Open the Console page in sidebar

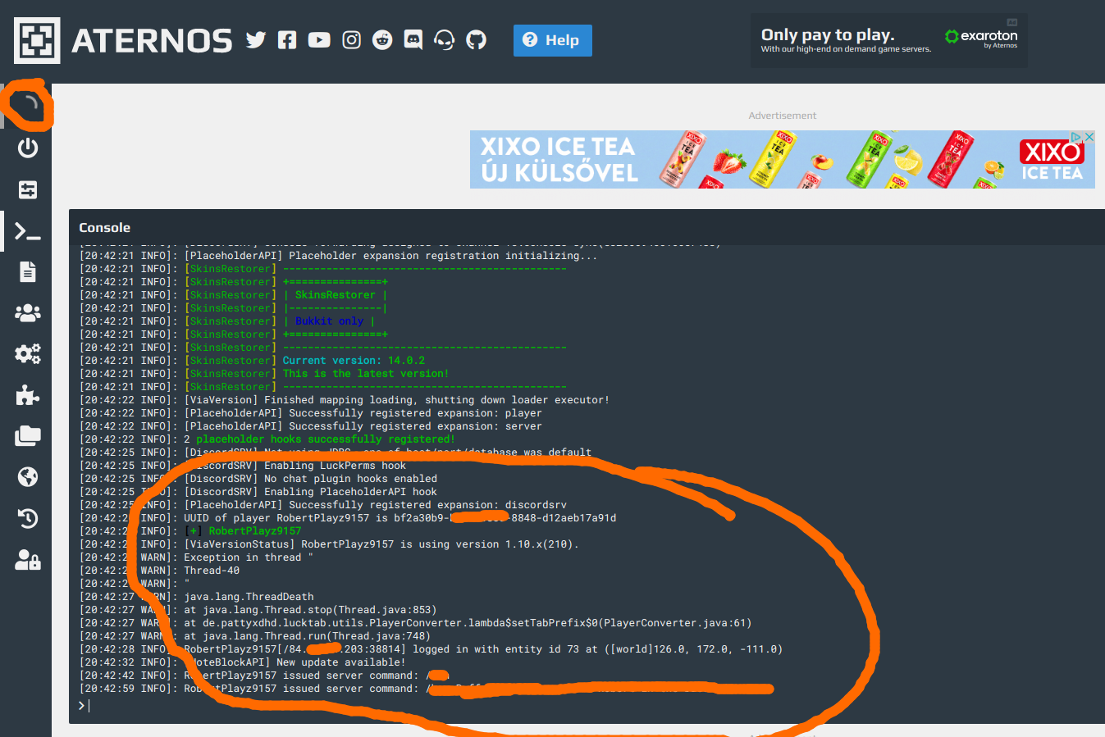28,232
